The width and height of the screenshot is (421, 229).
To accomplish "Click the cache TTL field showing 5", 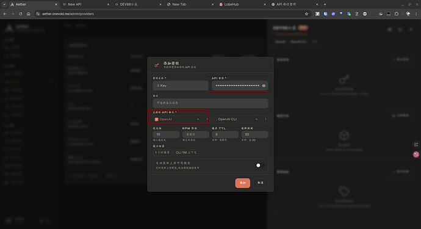I will (x=225, y=134).
